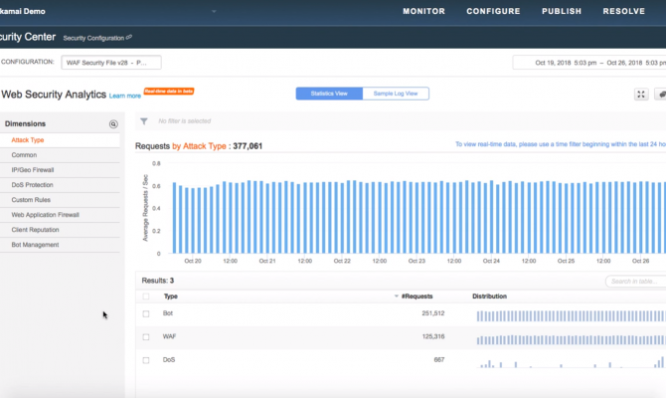Viewport: 666px width, 398px height.
Task: Open the PUBLISH menu
Action: tap(562, 12)
